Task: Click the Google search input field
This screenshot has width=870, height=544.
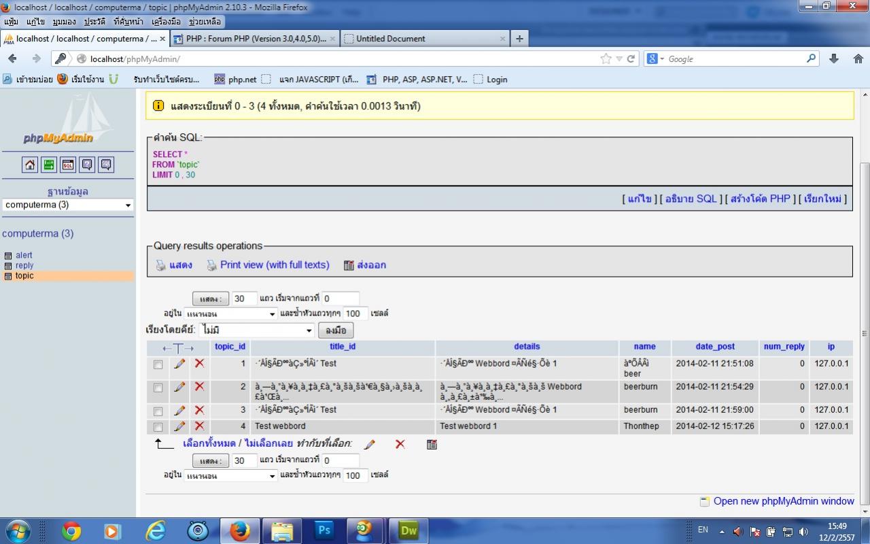Action: [x=734, y=59]
